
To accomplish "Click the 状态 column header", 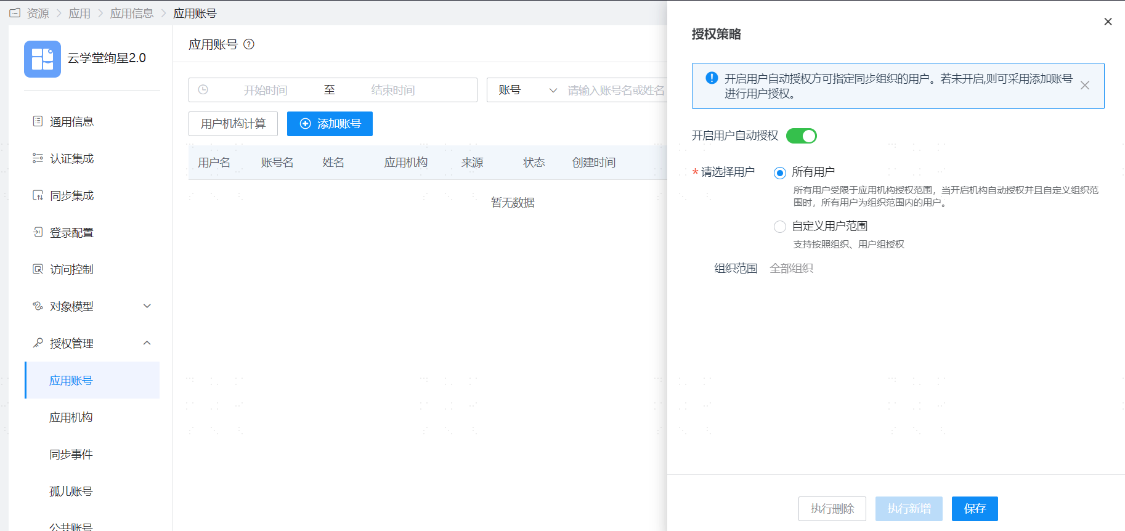I will (x=534, y=163).
